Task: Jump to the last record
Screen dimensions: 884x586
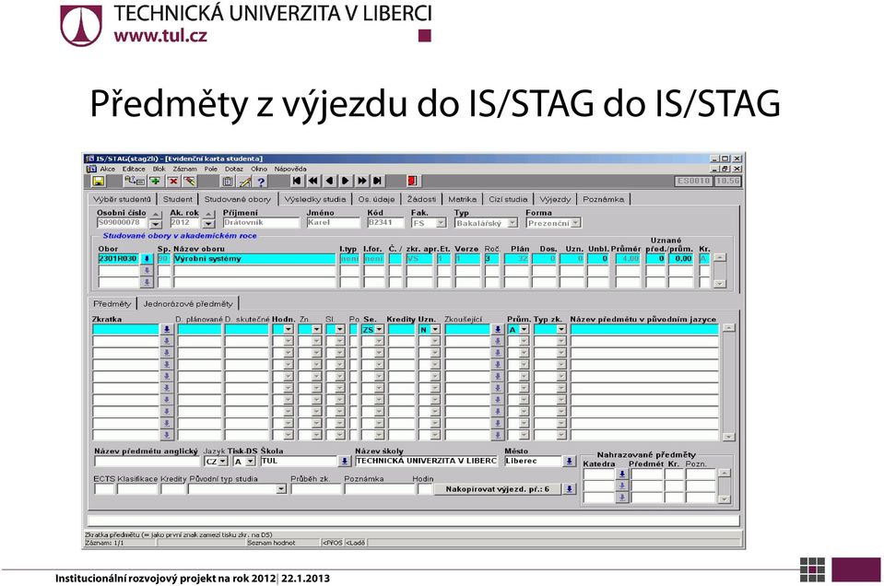Action: pos(378,181)
